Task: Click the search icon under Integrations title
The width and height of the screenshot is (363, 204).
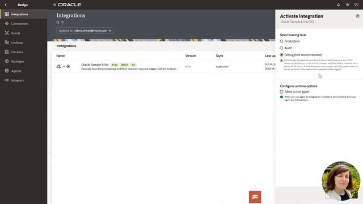Action: (58, 23)
